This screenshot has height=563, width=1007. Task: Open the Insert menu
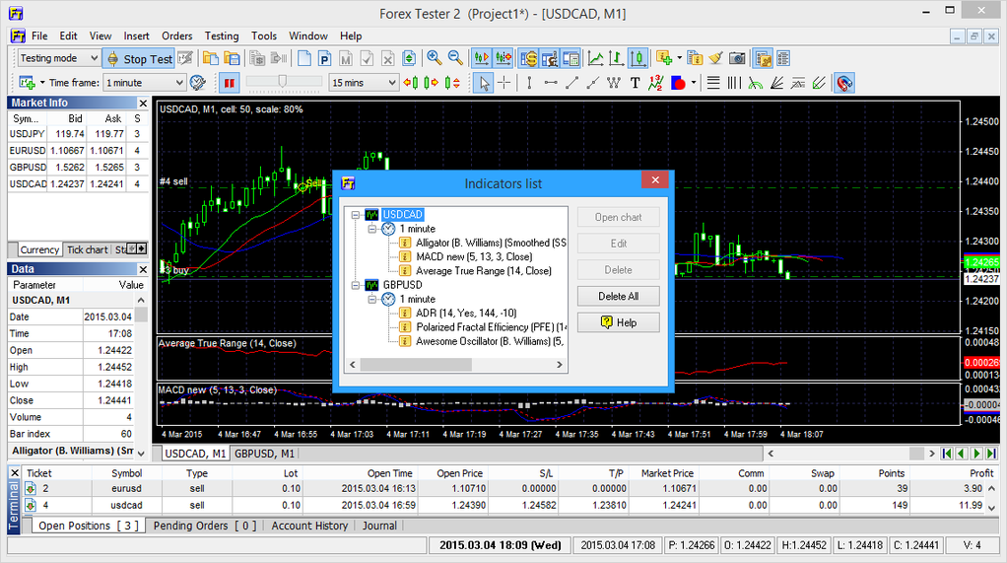pyautogui.click(x=136, y=36)
